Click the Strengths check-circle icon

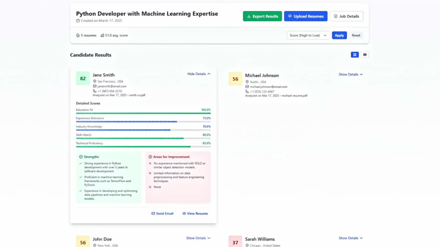81,157
